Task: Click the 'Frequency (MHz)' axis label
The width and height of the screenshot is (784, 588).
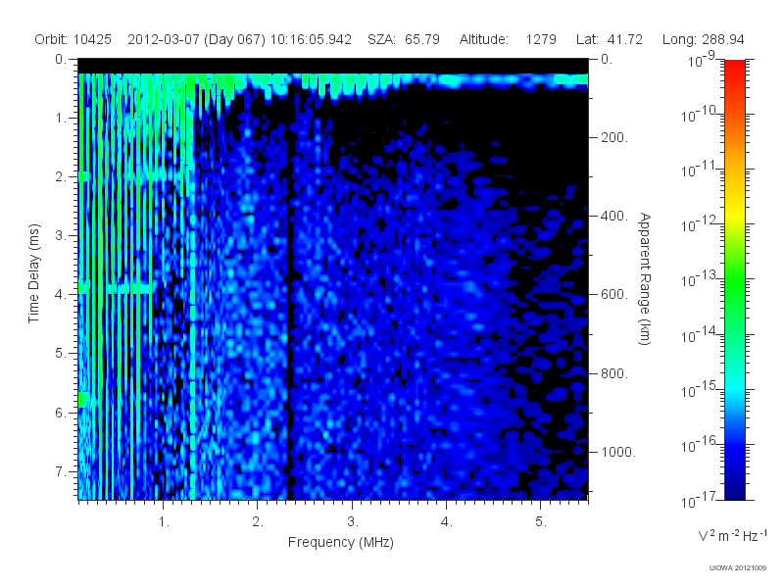Action: [341, 543]
